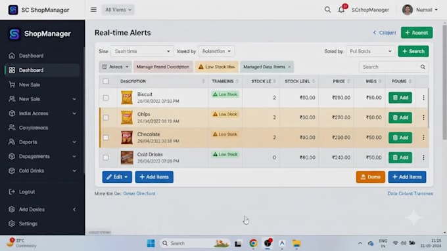Expand the Indial Access submenu
This screenshot has width=447, height=251.
click(x=74, y=113)
